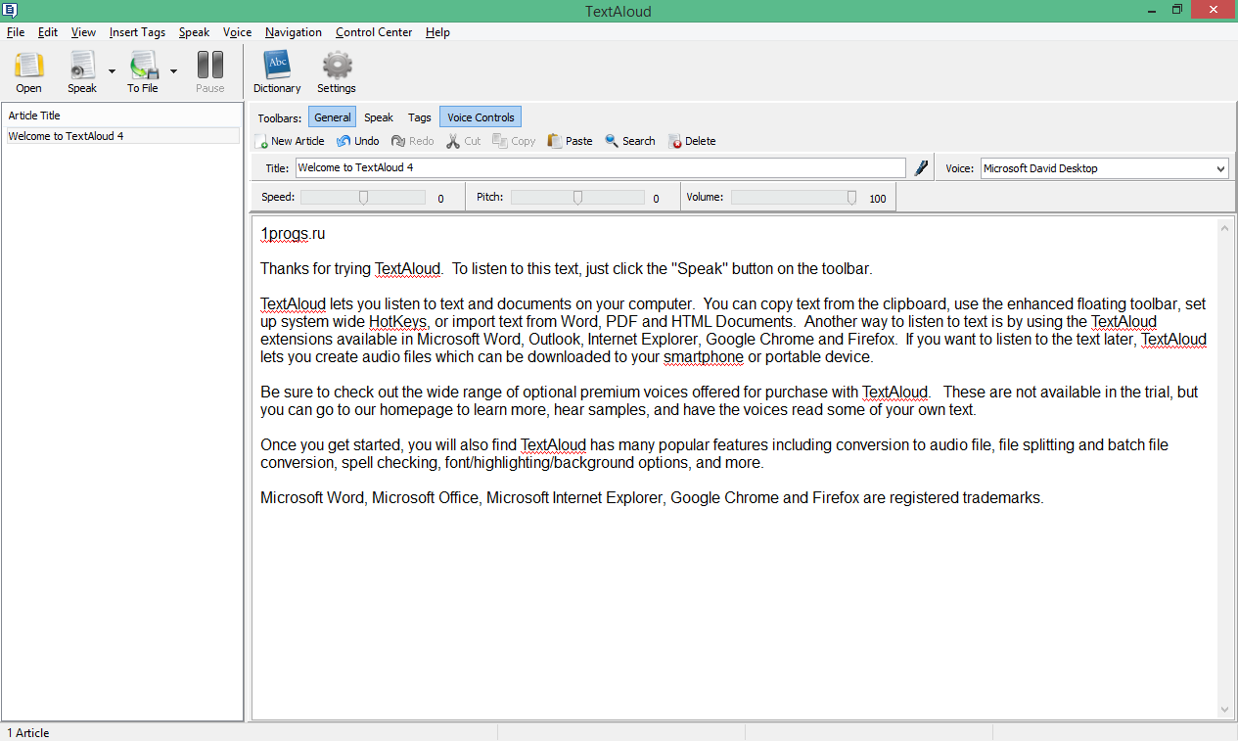Enable the Tags toolbar

420,117
